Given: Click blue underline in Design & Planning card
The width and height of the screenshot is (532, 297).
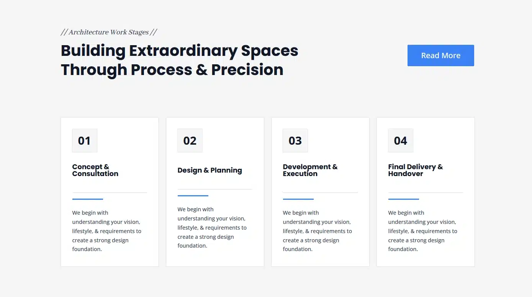Looking at the screenshot, I should 193,196.
